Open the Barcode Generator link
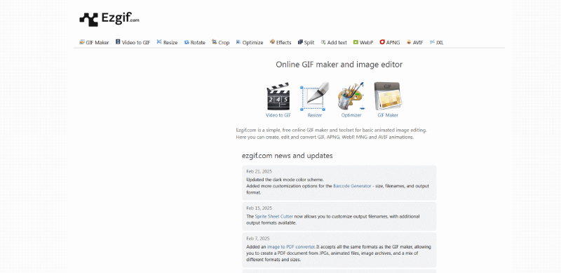Screen dimensions: 561x273 pyautogui.click(x=352, y=186)
